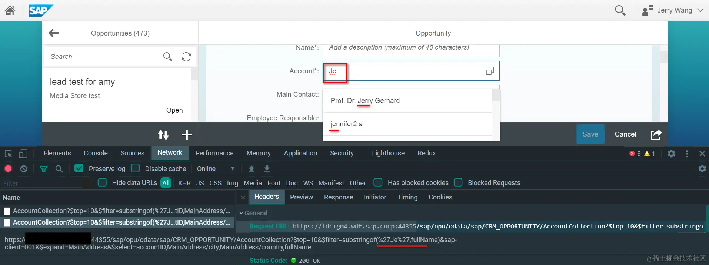Focus the network Filter text box
The height and width of the screenshot is (265, 709).
pyautogui.click(x=43, y=183)
